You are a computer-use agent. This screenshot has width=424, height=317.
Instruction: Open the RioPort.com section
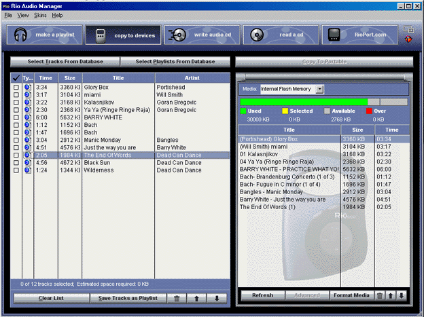[359, 35]
